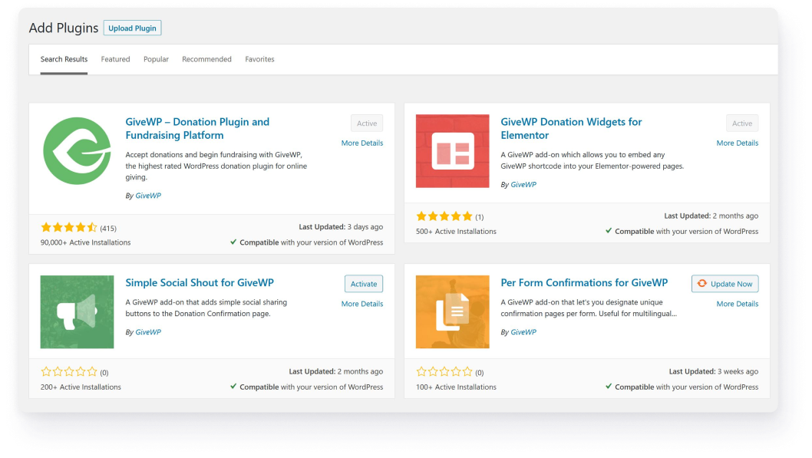Click the GiveWP author link under Simple Social Shout

click(x=148, y=332)
